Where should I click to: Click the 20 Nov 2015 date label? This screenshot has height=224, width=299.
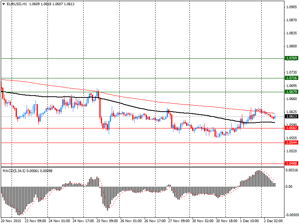point(11,221)
